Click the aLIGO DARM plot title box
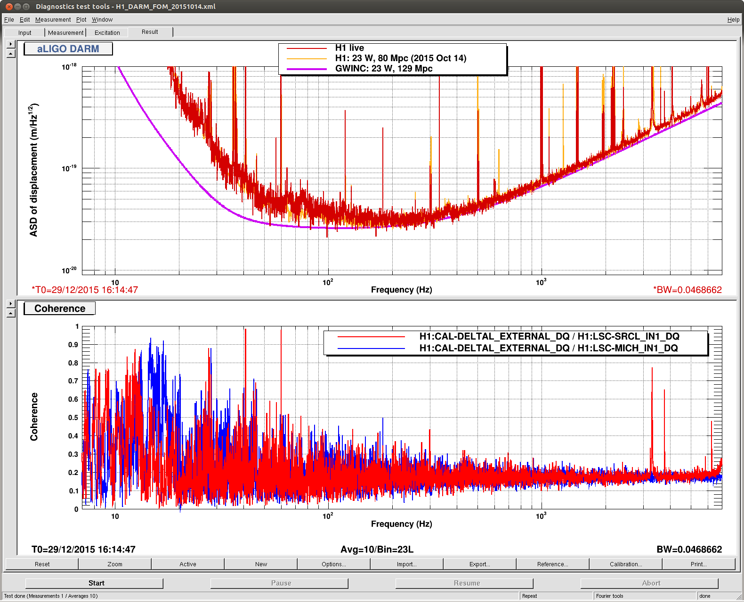The width and height of the screenshot is (744, 602). point(68,49)
